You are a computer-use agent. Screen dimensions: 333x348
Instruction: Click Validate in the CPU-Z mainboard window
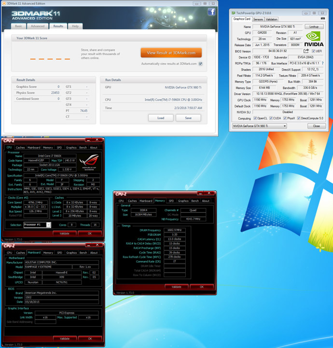point(65,339)
